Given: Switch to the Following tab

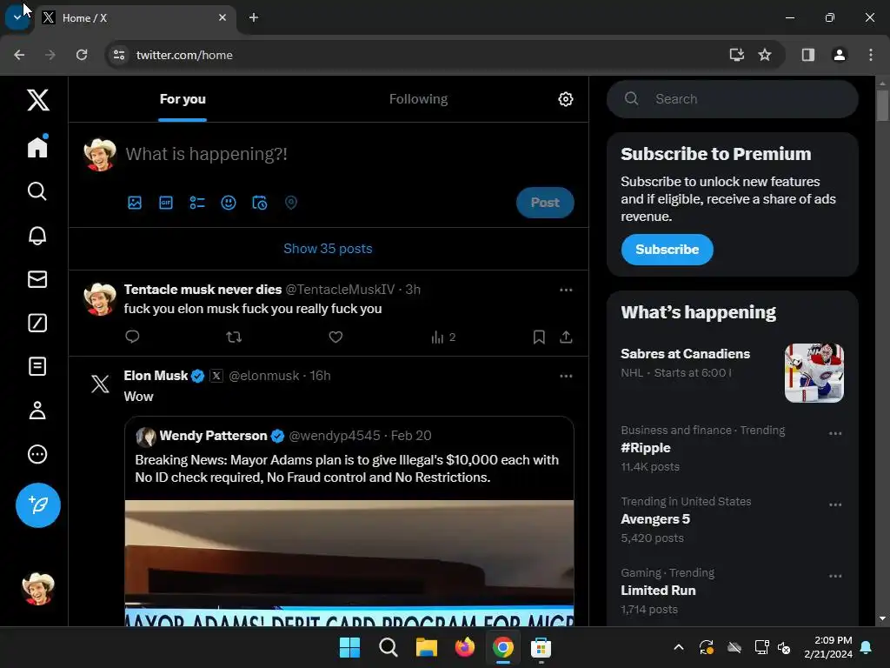Looking at the screenshot, I should pos(418,99).
